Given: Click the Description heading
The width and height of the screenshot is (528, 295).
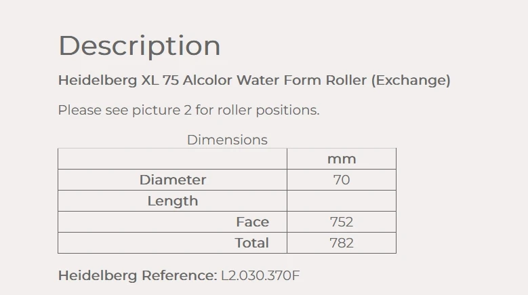Looking at the screenshot, I should click(x=139, y=46).
